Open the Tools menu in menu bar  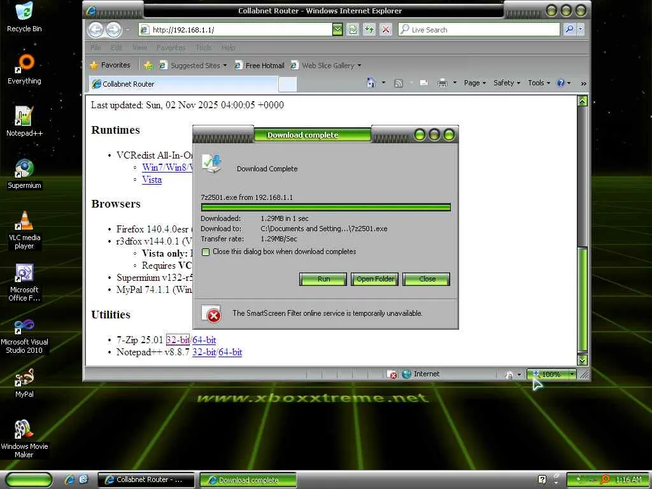coord(204,47)
